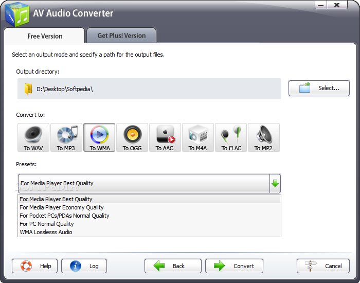The image size is (360, 283).
Task: Choose the To MP3 format icon
Action: coord(66,137)
